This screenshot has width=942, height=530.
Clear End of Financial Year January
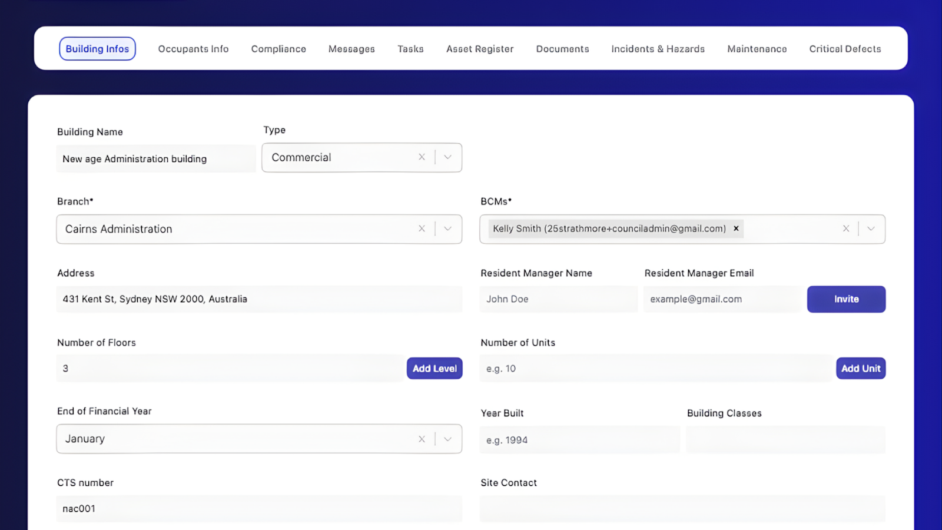point(422,439)
